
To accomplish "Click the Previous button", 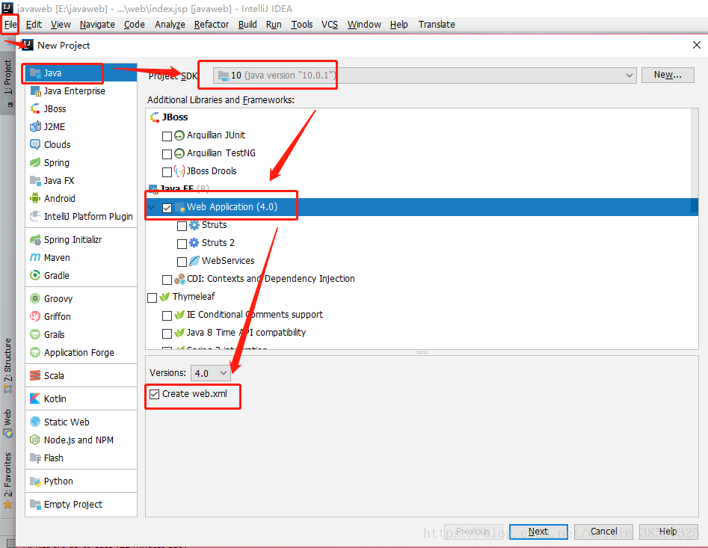I will (472, 532).
